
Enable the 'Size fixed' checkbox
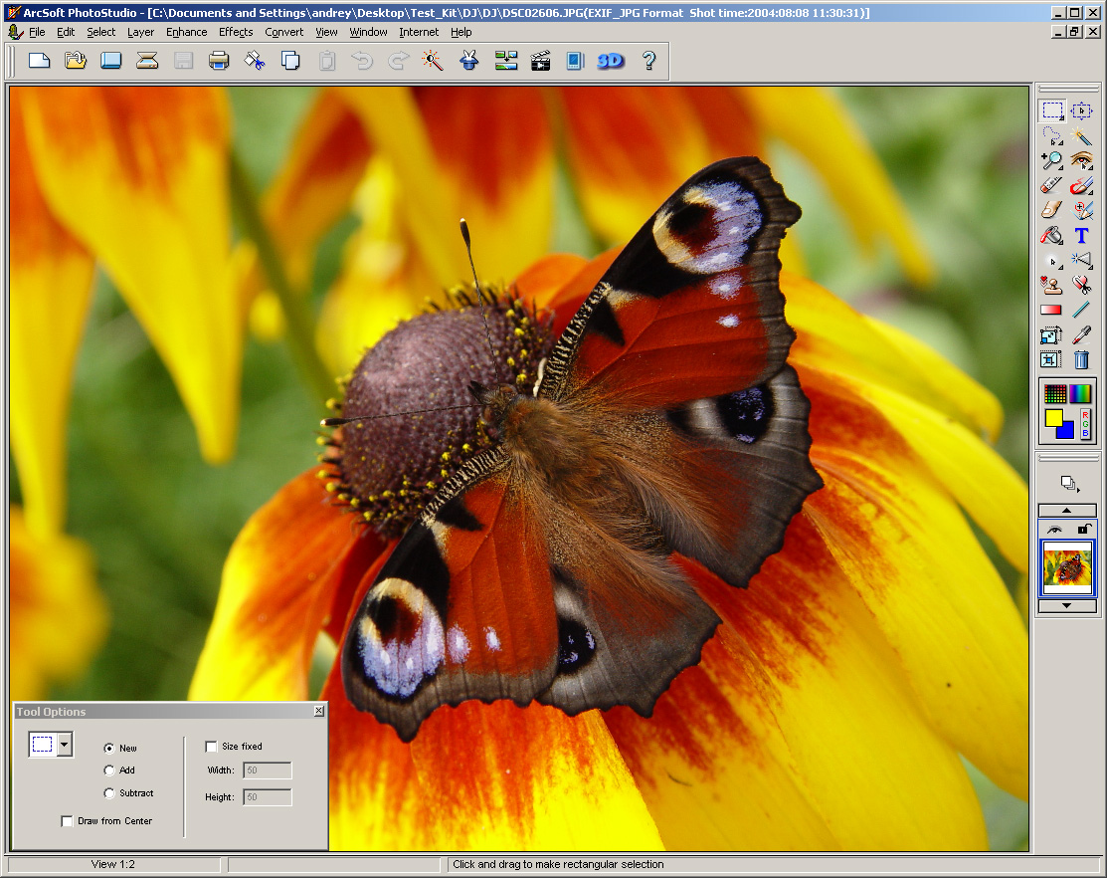[211, 746]
